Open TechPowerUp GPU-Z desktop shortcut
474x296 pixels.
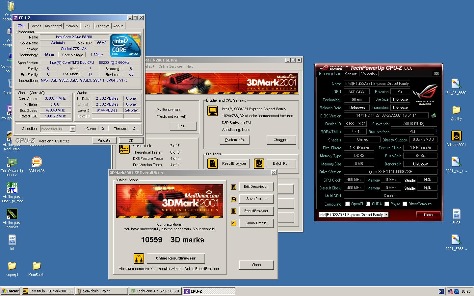point(12,167)
